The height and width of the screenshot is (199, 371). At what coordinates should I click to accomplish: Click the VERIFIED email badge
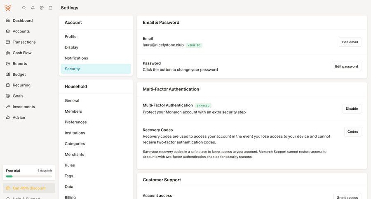[x=194, y=45]
